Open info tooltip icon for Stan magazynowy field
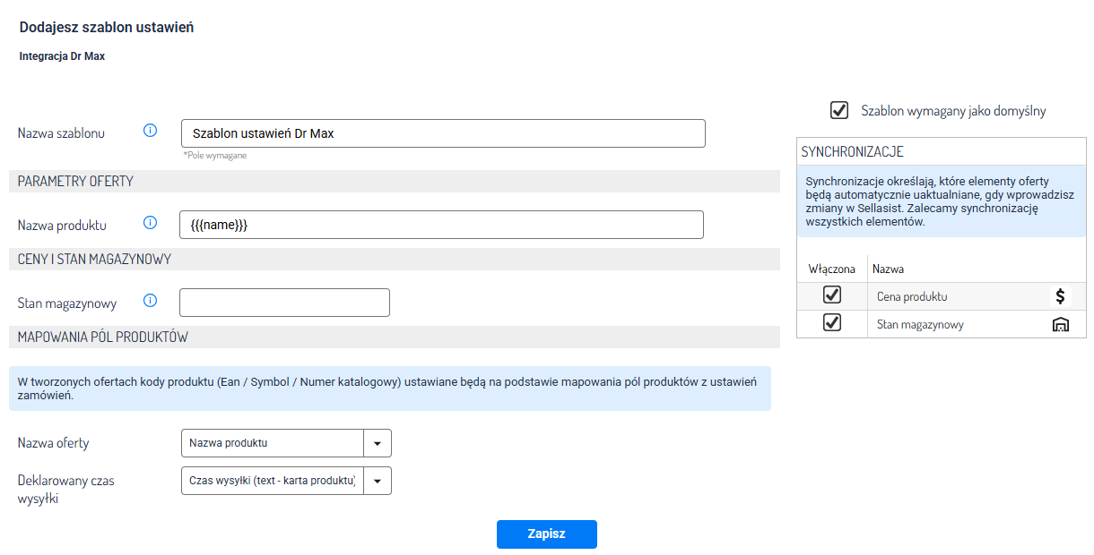The width and height of the screenshot is (1094, 555). coord(151,301)
